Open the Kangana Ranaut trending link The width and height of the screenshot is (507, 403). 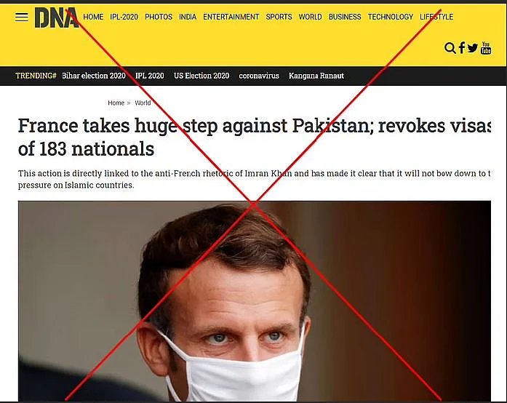pyautogui.click(x=316, y=76)
